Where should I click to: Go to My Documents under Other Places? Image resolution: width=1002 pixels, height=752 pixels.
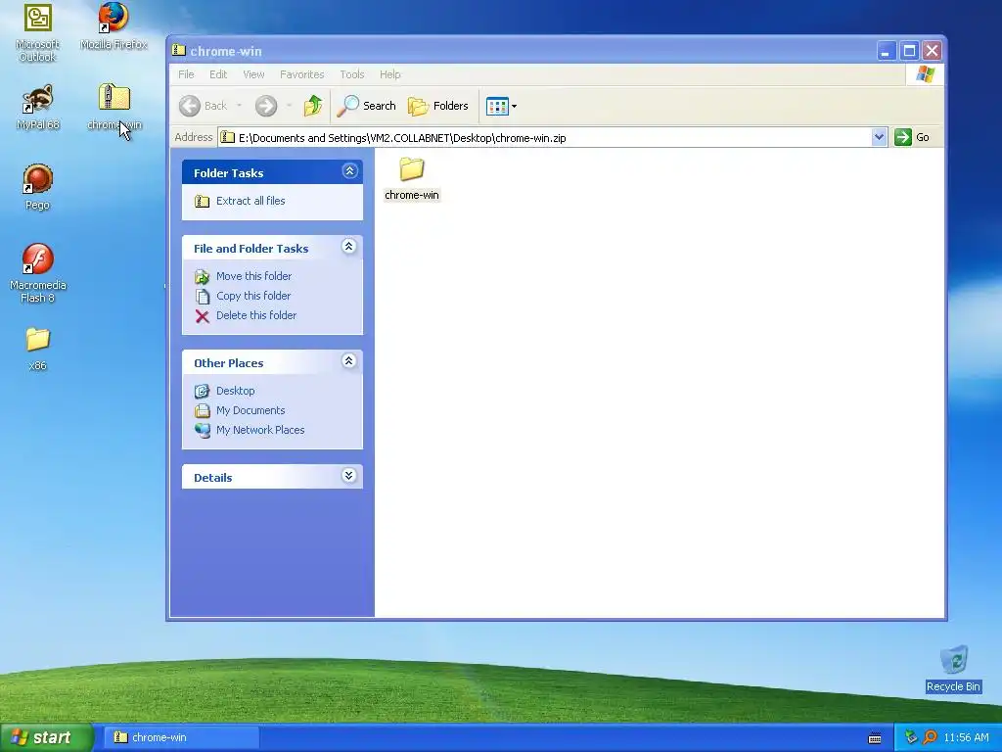pyautogui.click(x=250, y=410)
